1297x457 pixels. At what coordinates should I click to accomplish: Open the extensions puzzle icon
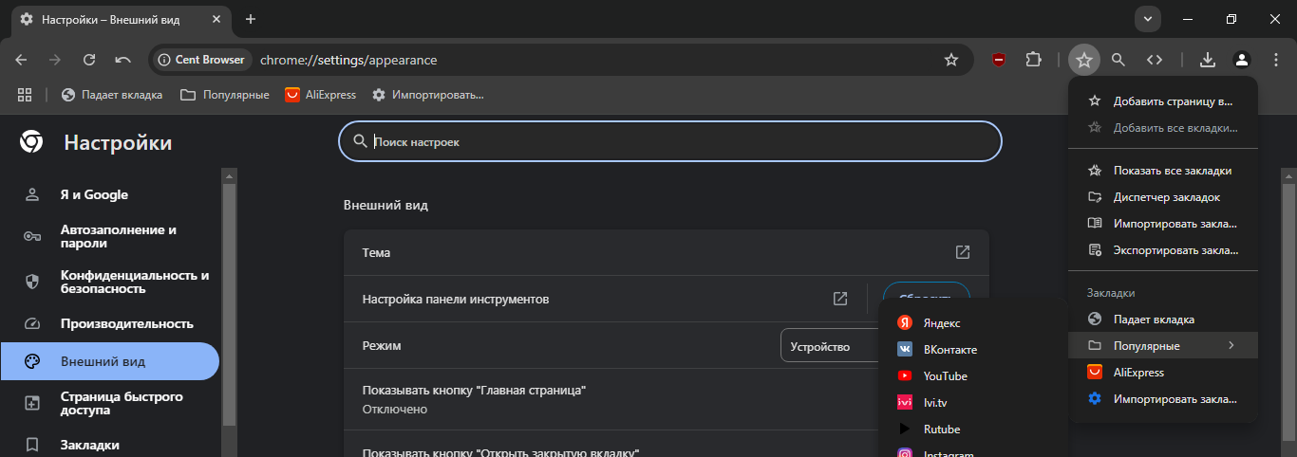pyautogui.click(x=1033, y=60)
